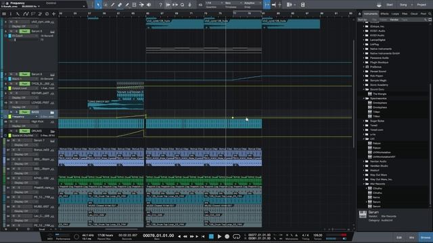Open the Project page button
433x243 pixels.
[x=421, y=5]
